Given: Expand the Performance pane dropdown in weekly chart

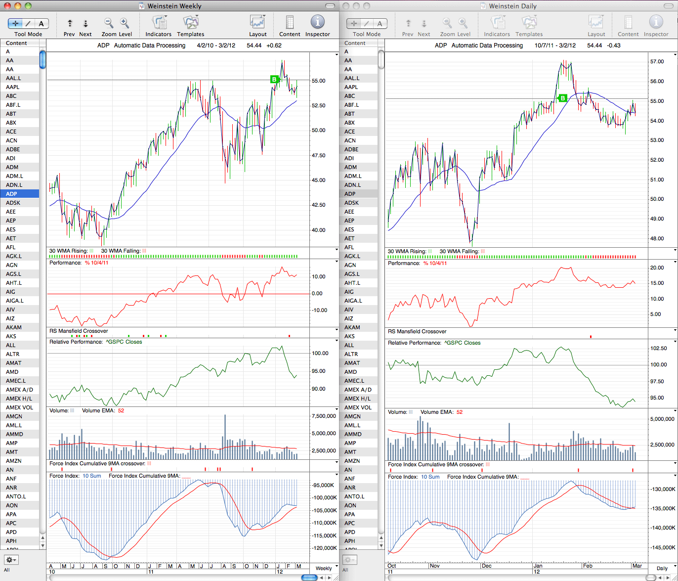Looking at the screenshot, I should pyautogui.click(x=337, y=262).
